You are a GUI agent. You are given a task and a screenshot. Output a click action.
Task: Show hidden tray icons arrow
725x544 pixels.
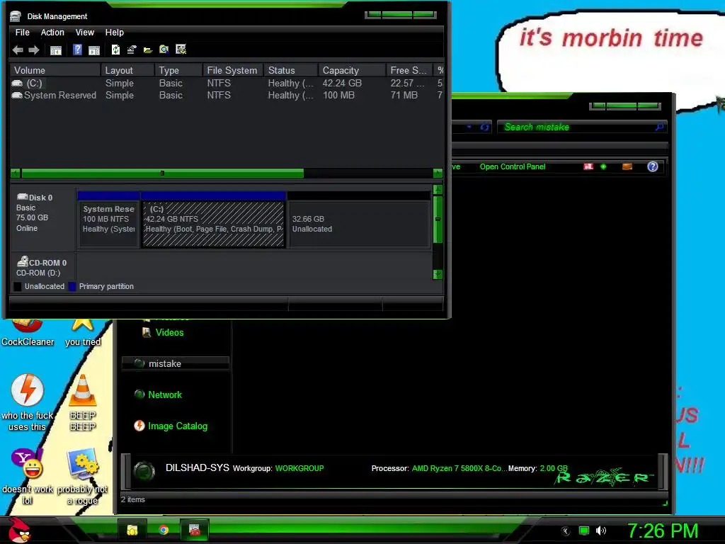click(x=566, y=531)
